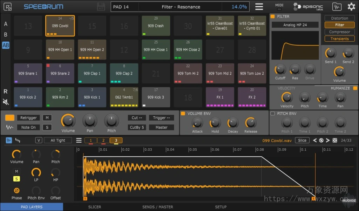Open the SETUP tab
This screenshot has height=211, width=359.
tap(221, 207)
